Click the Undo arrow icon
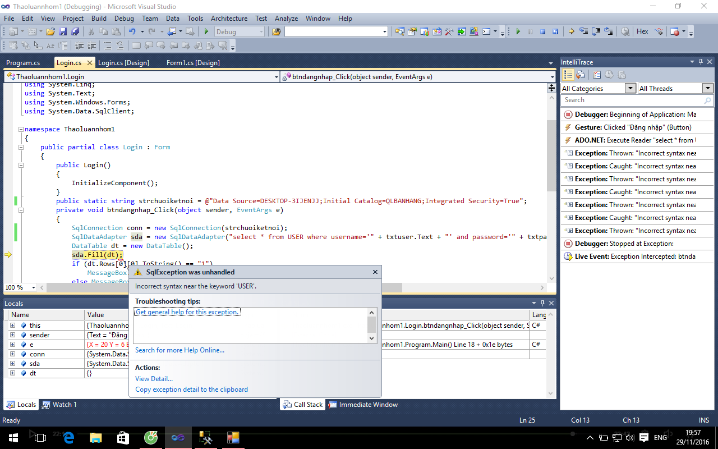Screen dimensions: 718x449 point(132,32)
